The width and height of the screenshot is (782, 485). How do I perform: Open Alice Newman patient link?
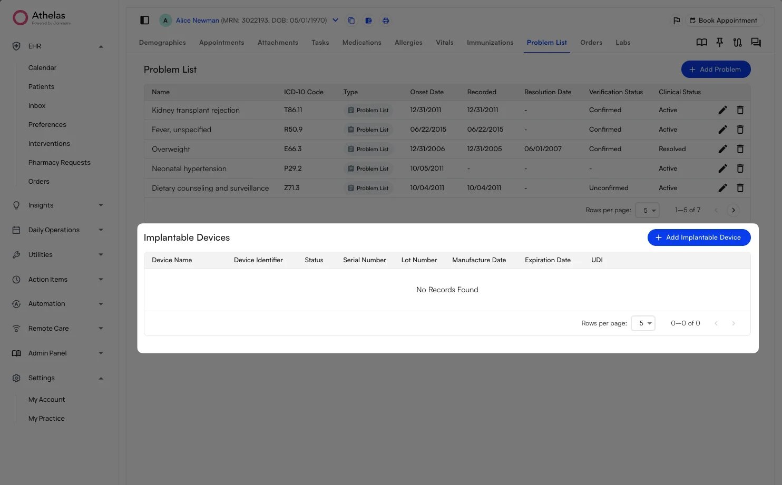pos(197,21)
